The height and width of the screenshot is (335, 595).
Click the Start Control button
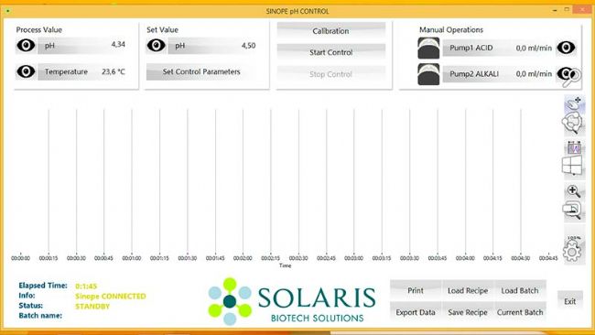330,52
